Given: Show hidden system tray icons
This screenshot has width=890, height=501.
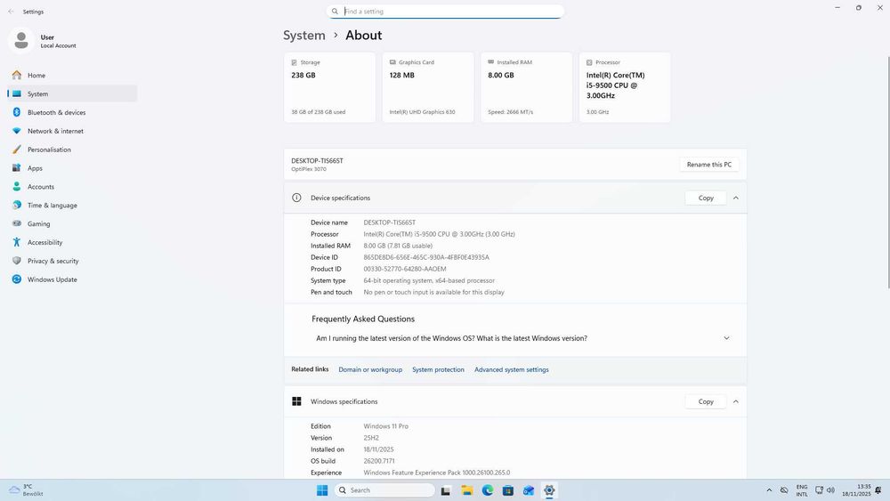Looking at the screenshot, I should [x=769, y=490].
